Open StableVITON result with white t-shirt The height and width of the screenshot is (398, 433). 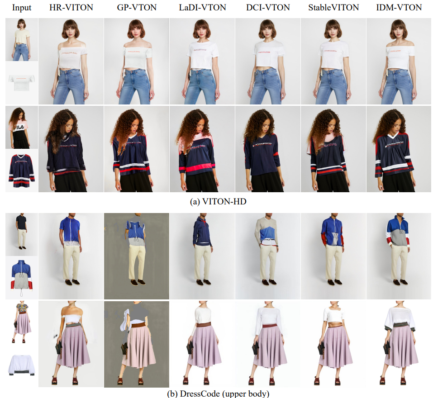tap(333, 61)
